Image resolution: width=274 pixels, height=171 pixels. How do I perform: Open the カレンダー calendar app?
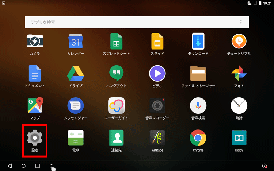(76, 41)
